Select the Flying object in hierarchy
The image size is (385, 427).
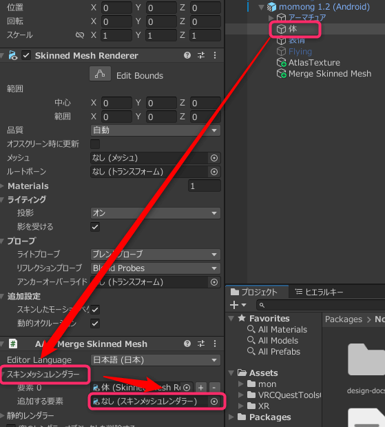pos(300,52)
